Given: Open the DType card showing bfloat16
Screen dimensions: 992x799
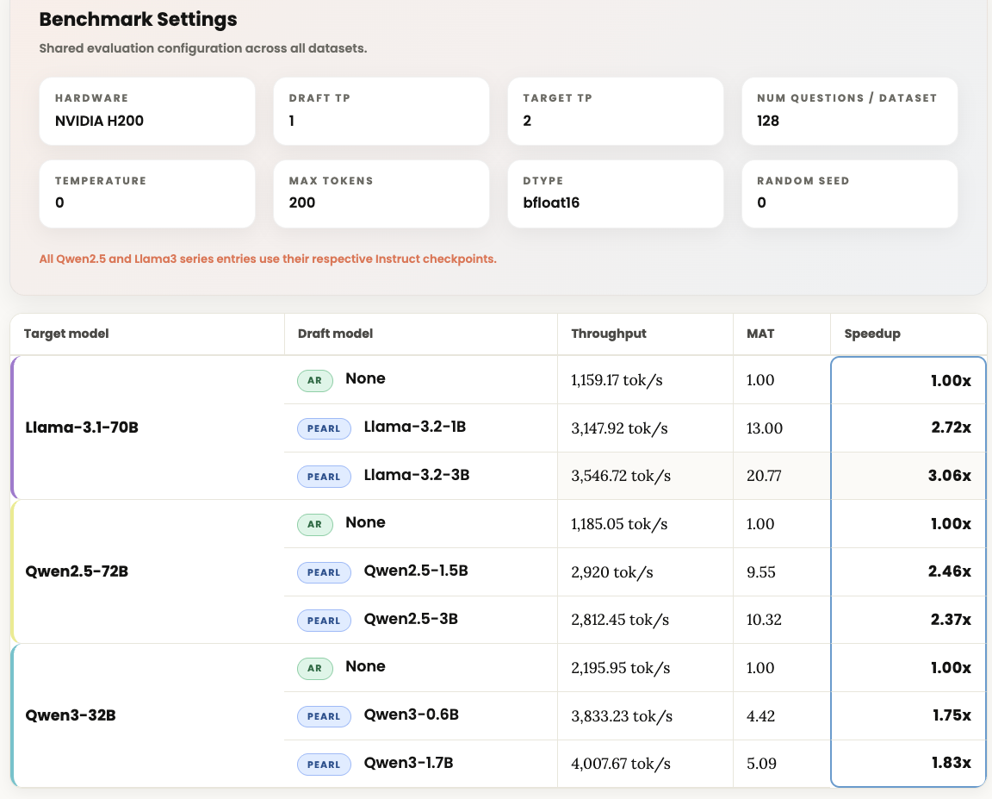Looking at the screenshot, I should tap(615, 194).
